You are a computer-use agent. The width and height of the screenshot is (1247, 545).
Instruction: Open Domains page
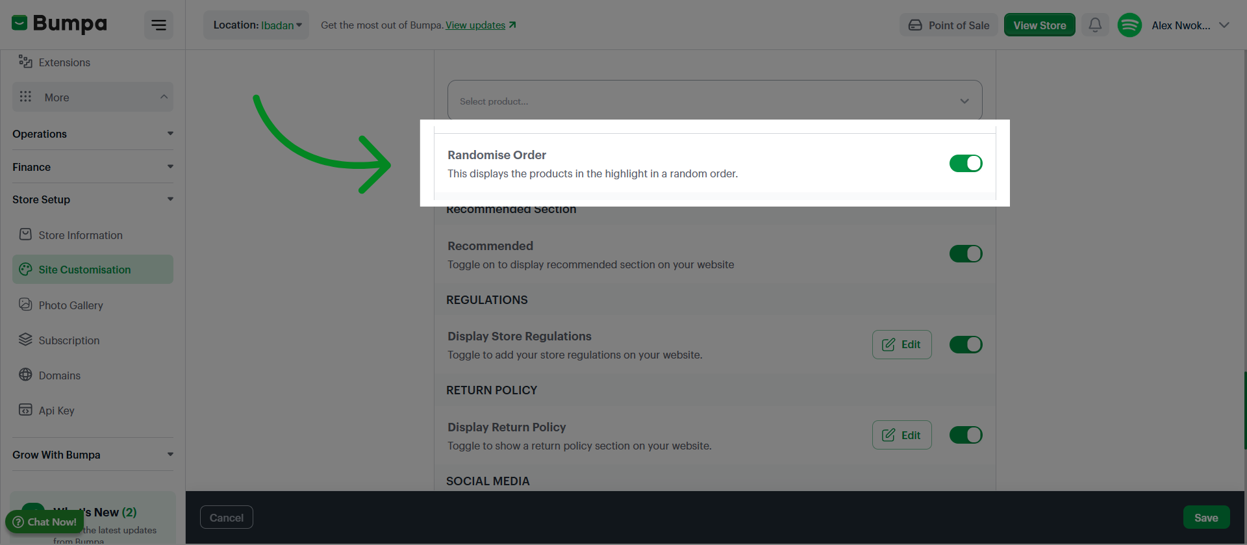93,375
